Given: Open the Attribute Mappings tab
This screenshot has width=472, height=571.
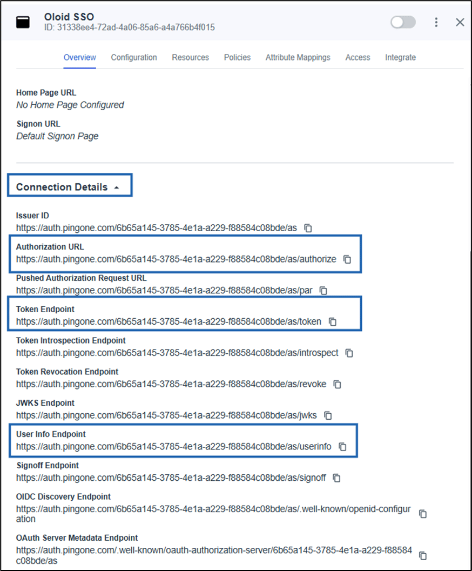Looking at the screenshot, I should click(x=298, y=58).
